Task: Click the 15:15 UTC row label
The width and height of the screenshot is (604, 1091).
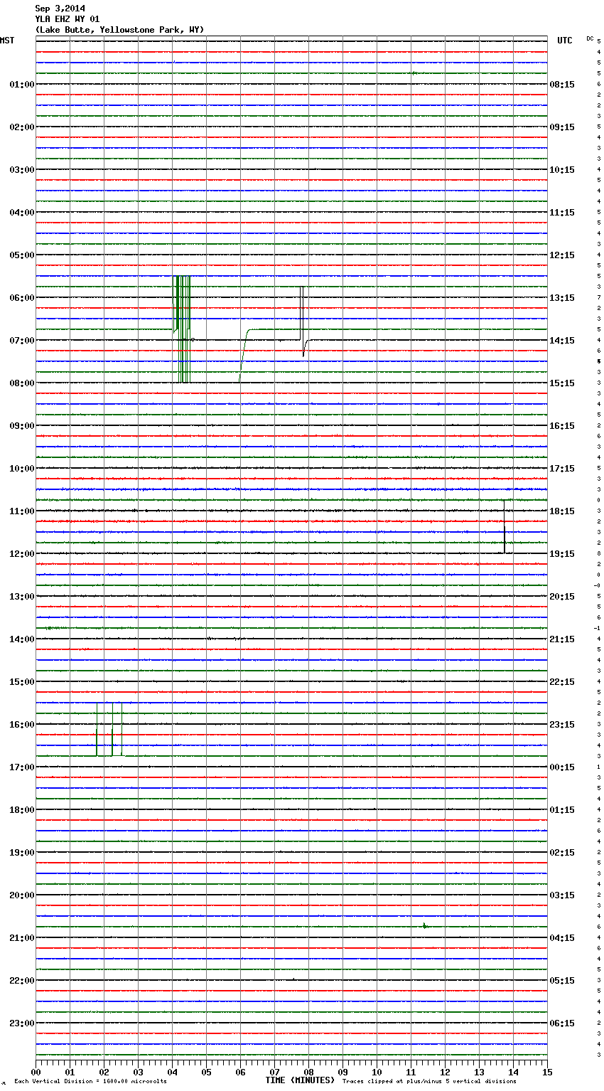Action: click(x=562, y=383)
